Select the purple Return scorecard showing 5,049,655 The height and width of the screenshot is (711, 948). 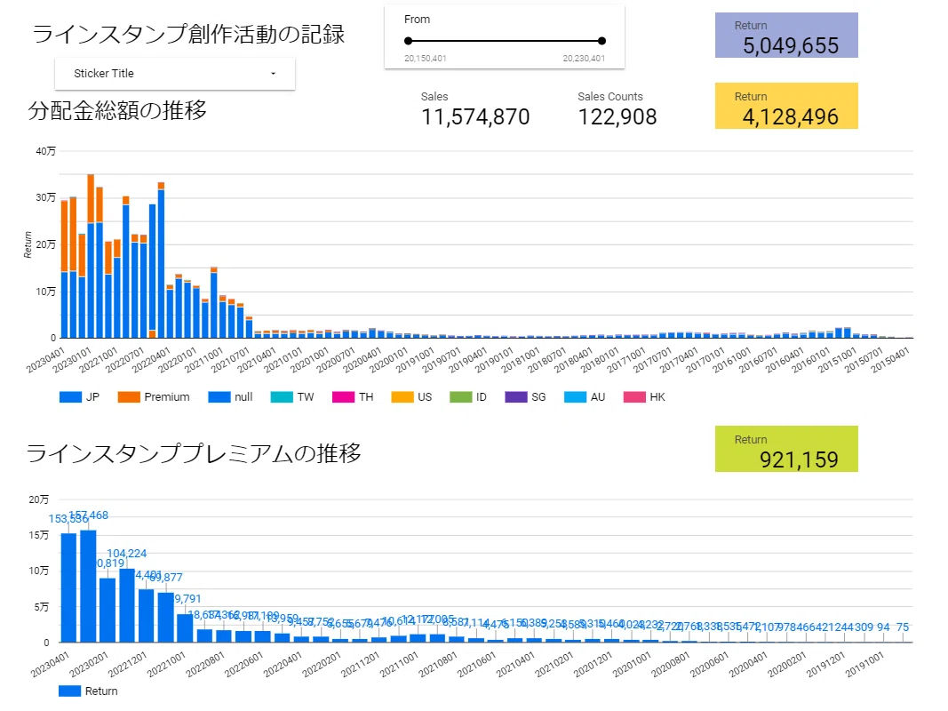tap(786, 35)
